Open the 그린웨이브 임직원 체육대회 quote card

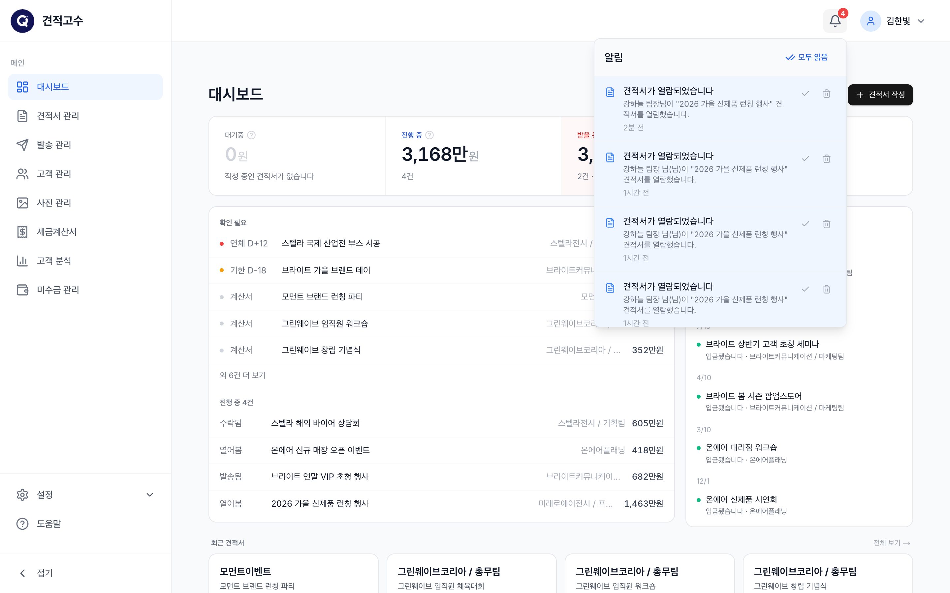(471, 573)
